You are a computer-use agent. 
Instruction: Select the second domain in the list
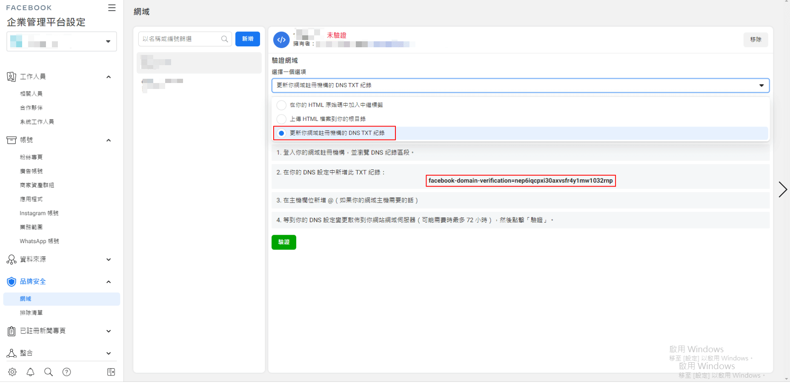[x=199, y=85]
